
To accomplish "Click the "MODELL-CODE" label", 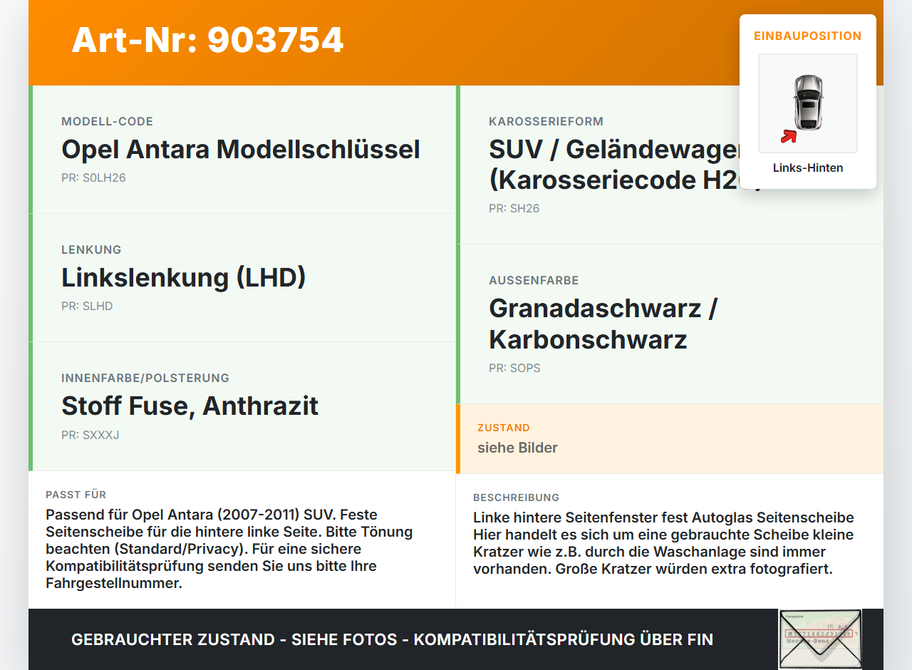I will (x=107, y=121).
